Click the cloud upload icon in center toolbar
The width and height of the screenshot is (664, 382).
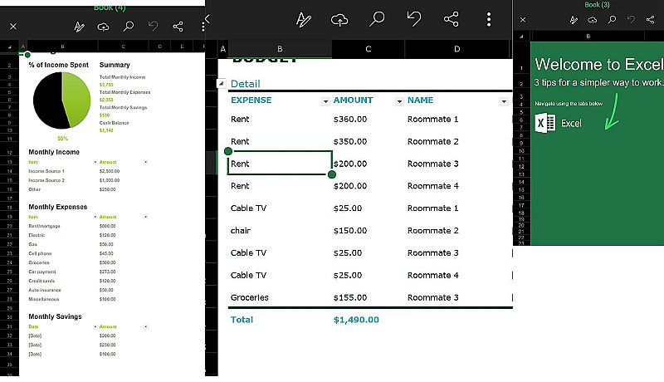(x=339, y=19)
